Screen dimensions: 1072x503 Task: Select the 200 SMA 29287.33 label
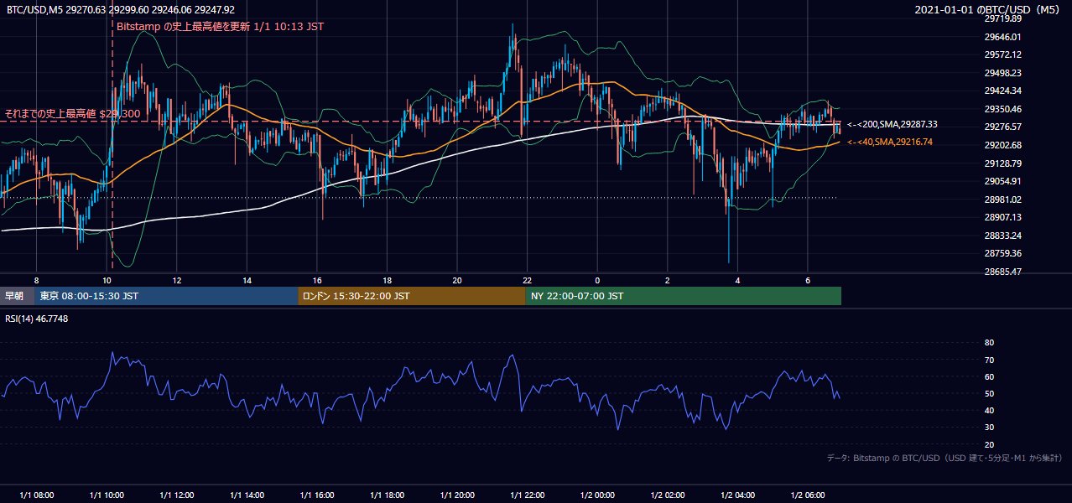892,124
